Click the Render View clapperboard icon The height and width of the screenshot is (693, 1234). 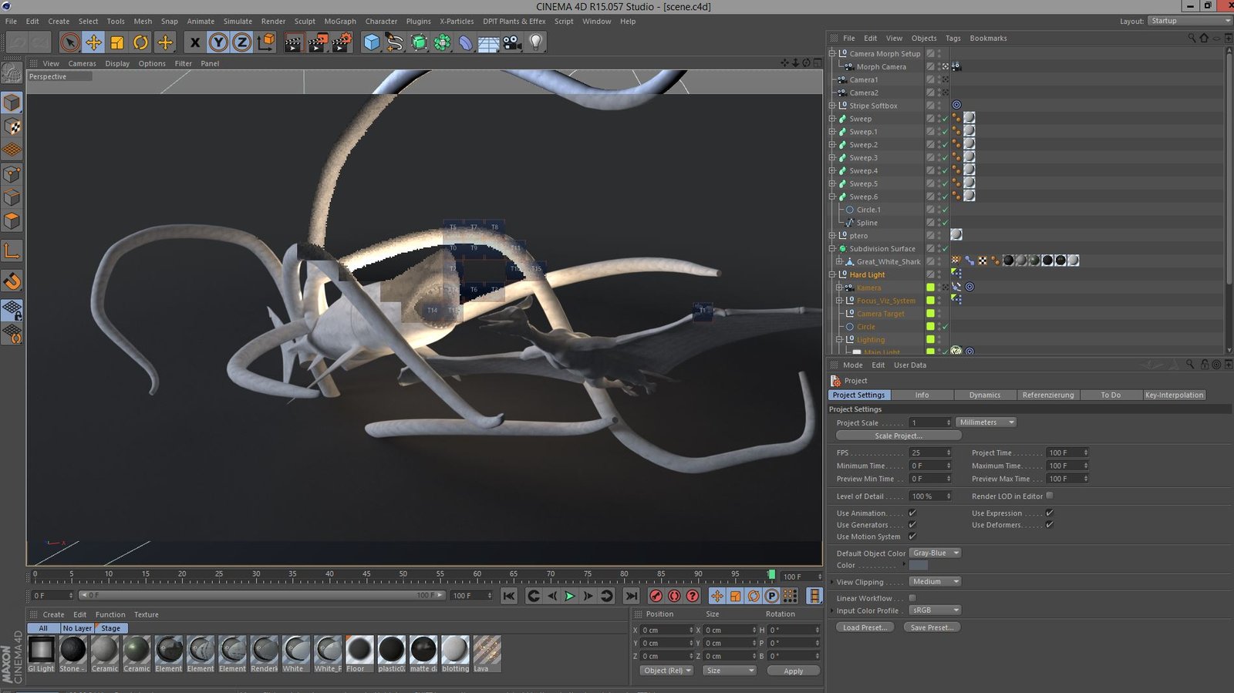(293, 42)
